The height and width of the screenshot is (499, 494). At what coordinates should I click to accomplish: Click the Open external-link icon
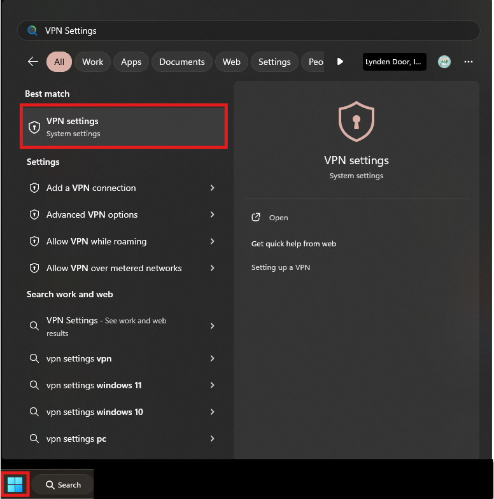[256, 218]
